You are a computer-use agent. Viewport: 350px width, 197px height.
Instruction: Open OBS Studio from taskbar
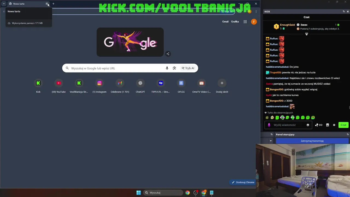click(x=196, y=193)
